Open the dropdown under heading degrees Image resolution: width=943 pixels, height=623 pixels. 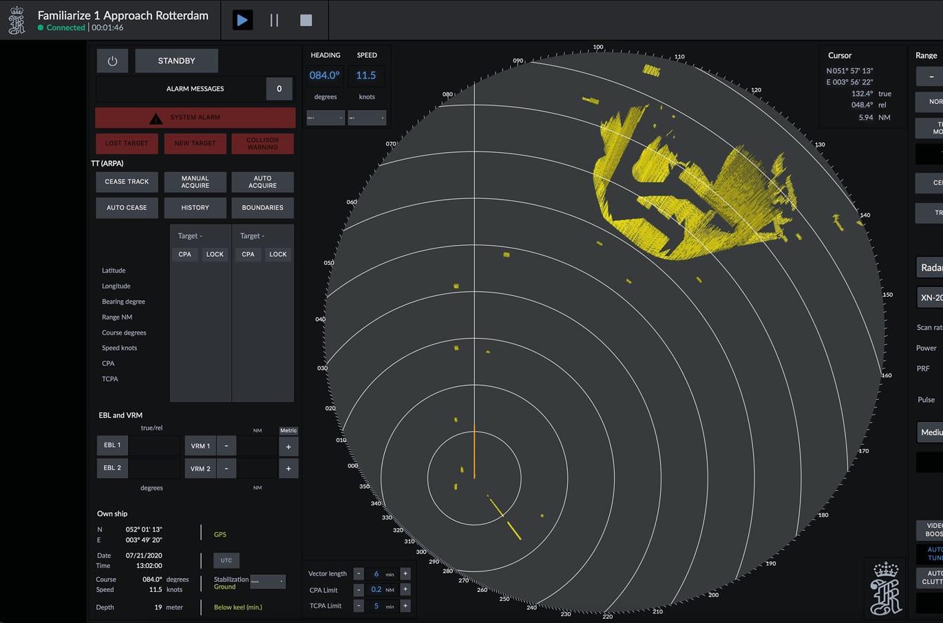pyautogui.click(x=326, y=118)
